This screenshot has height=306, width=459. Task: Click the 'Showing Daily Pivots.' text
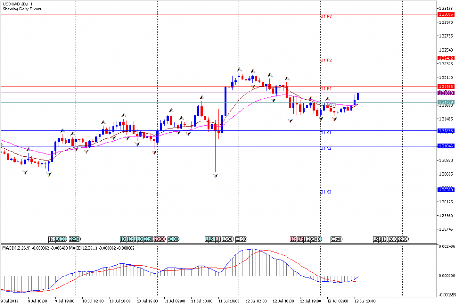pyautogui.click(x=22, y=9)
